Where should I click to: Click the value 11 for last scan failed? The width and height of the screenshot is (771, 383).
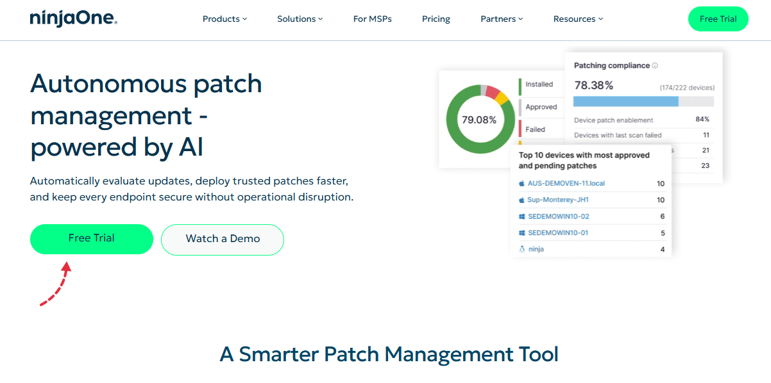(x=706, y=135)
